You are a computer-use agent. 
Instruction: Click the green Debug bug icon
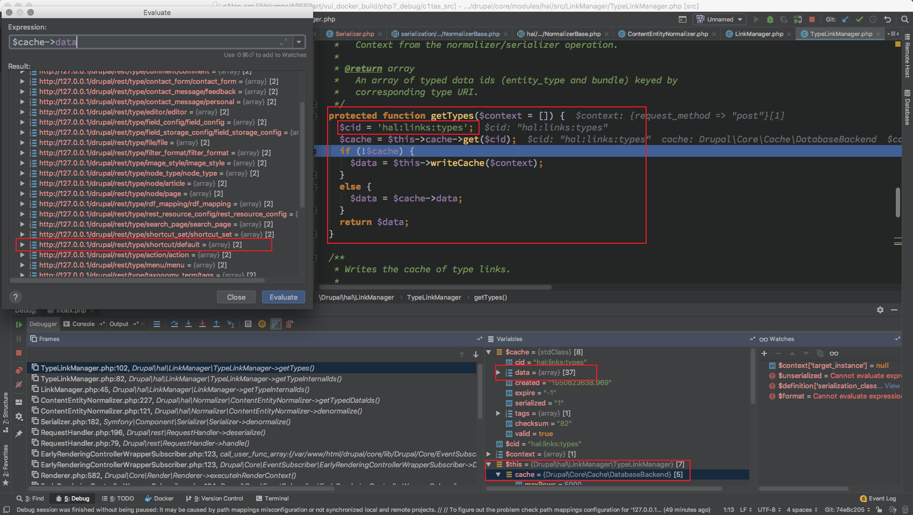[x=770, y=19]
